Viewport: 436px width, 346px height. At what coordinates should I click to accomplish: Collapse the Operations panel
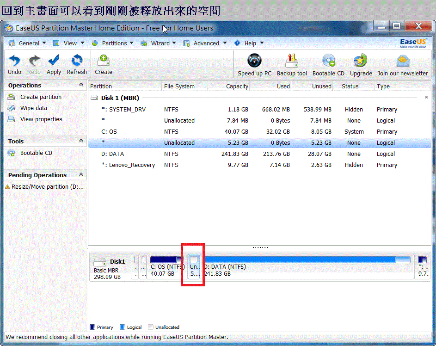click(81, 85)
